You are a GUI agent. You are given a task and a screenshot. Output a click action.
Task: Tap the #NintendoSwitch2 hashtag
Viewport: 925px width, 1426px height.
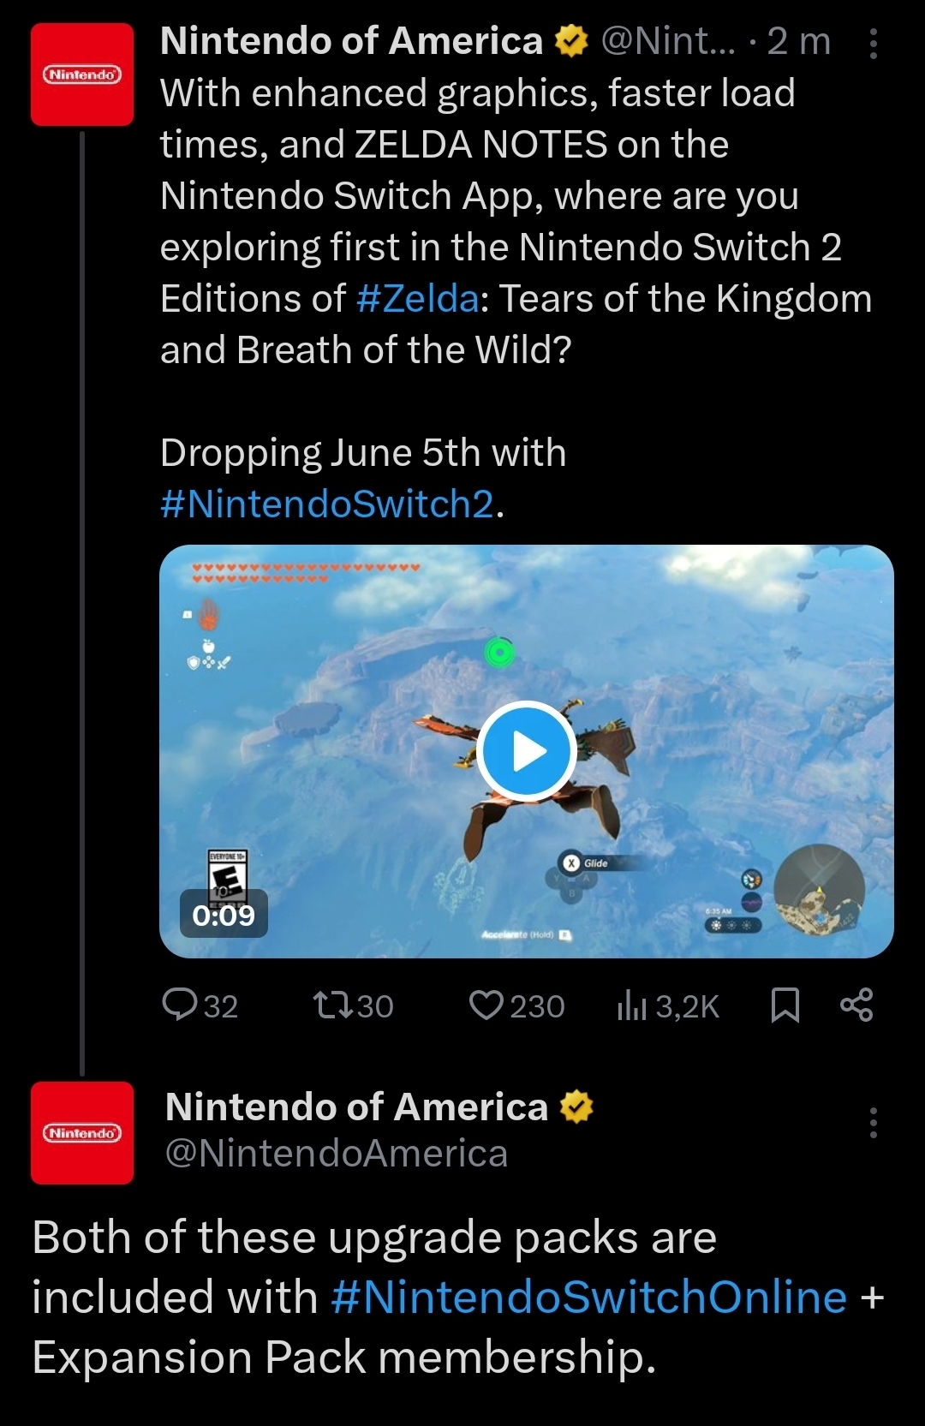point(327,504)
